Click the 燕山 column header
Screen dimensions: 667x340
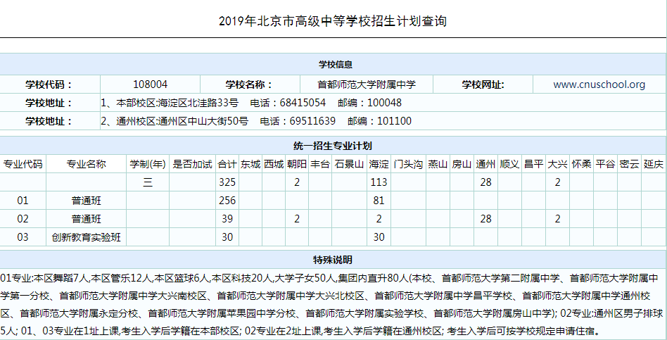pyautogui.click(x=438, y=164)
